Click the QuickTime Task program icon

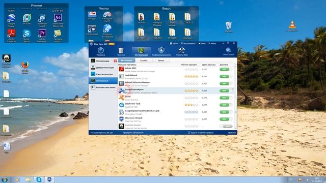point(121,105)
